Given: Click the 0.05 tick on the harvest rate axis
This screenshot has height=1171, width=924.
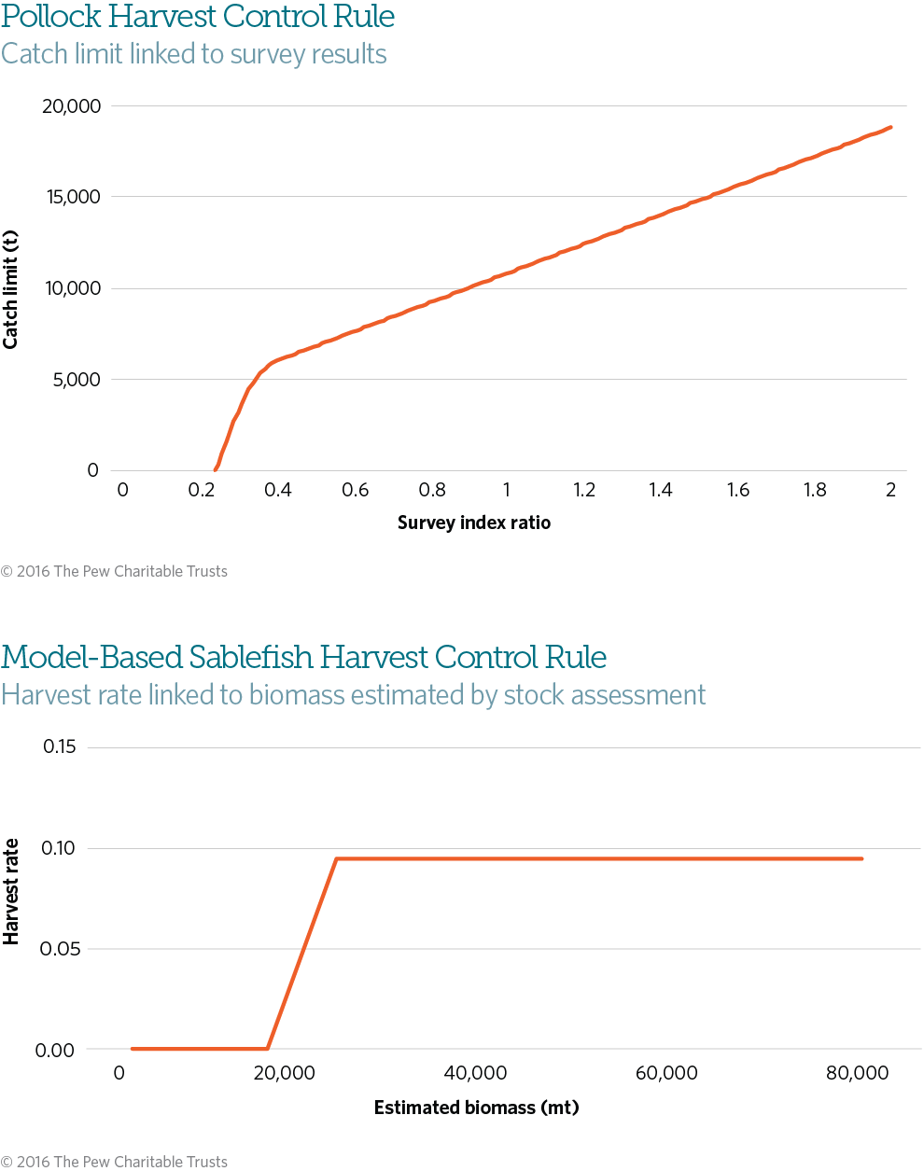Looking at the screenshot, I should [x=60, y=949].
